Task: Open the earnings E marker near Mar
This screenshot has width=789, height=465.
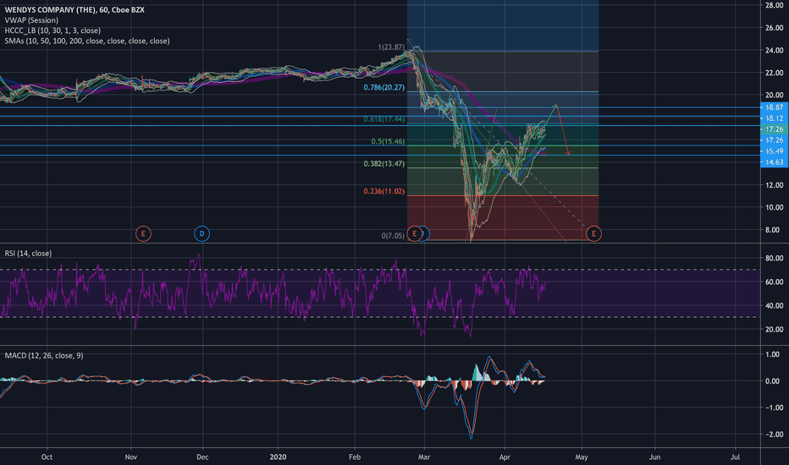Action: pyautogui.click(x=414, y=233)
